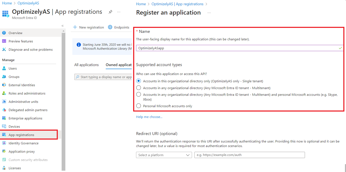Click the Roles and administrators icon
This screenshot has height=172, width=346.
(4, 93)
